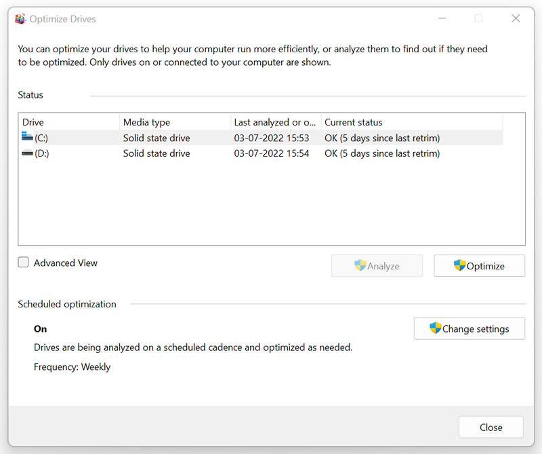This screenshot has height=454, width=542.
Task: Click the Optimize Drives app icon in title bar
Action: tap(20, 19)
